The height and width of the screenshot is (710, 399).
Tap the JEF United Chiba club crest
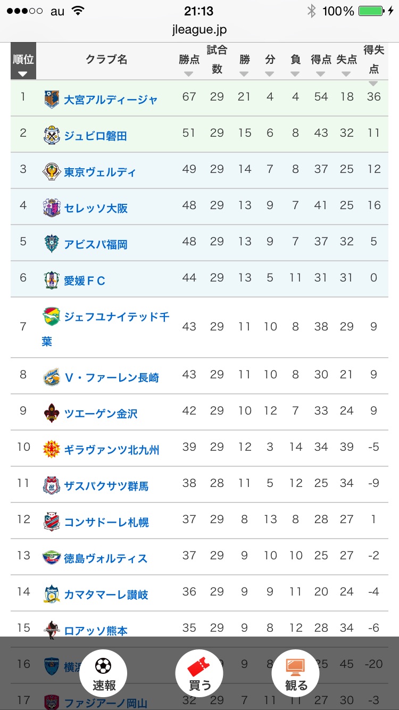tap(52, 317)
